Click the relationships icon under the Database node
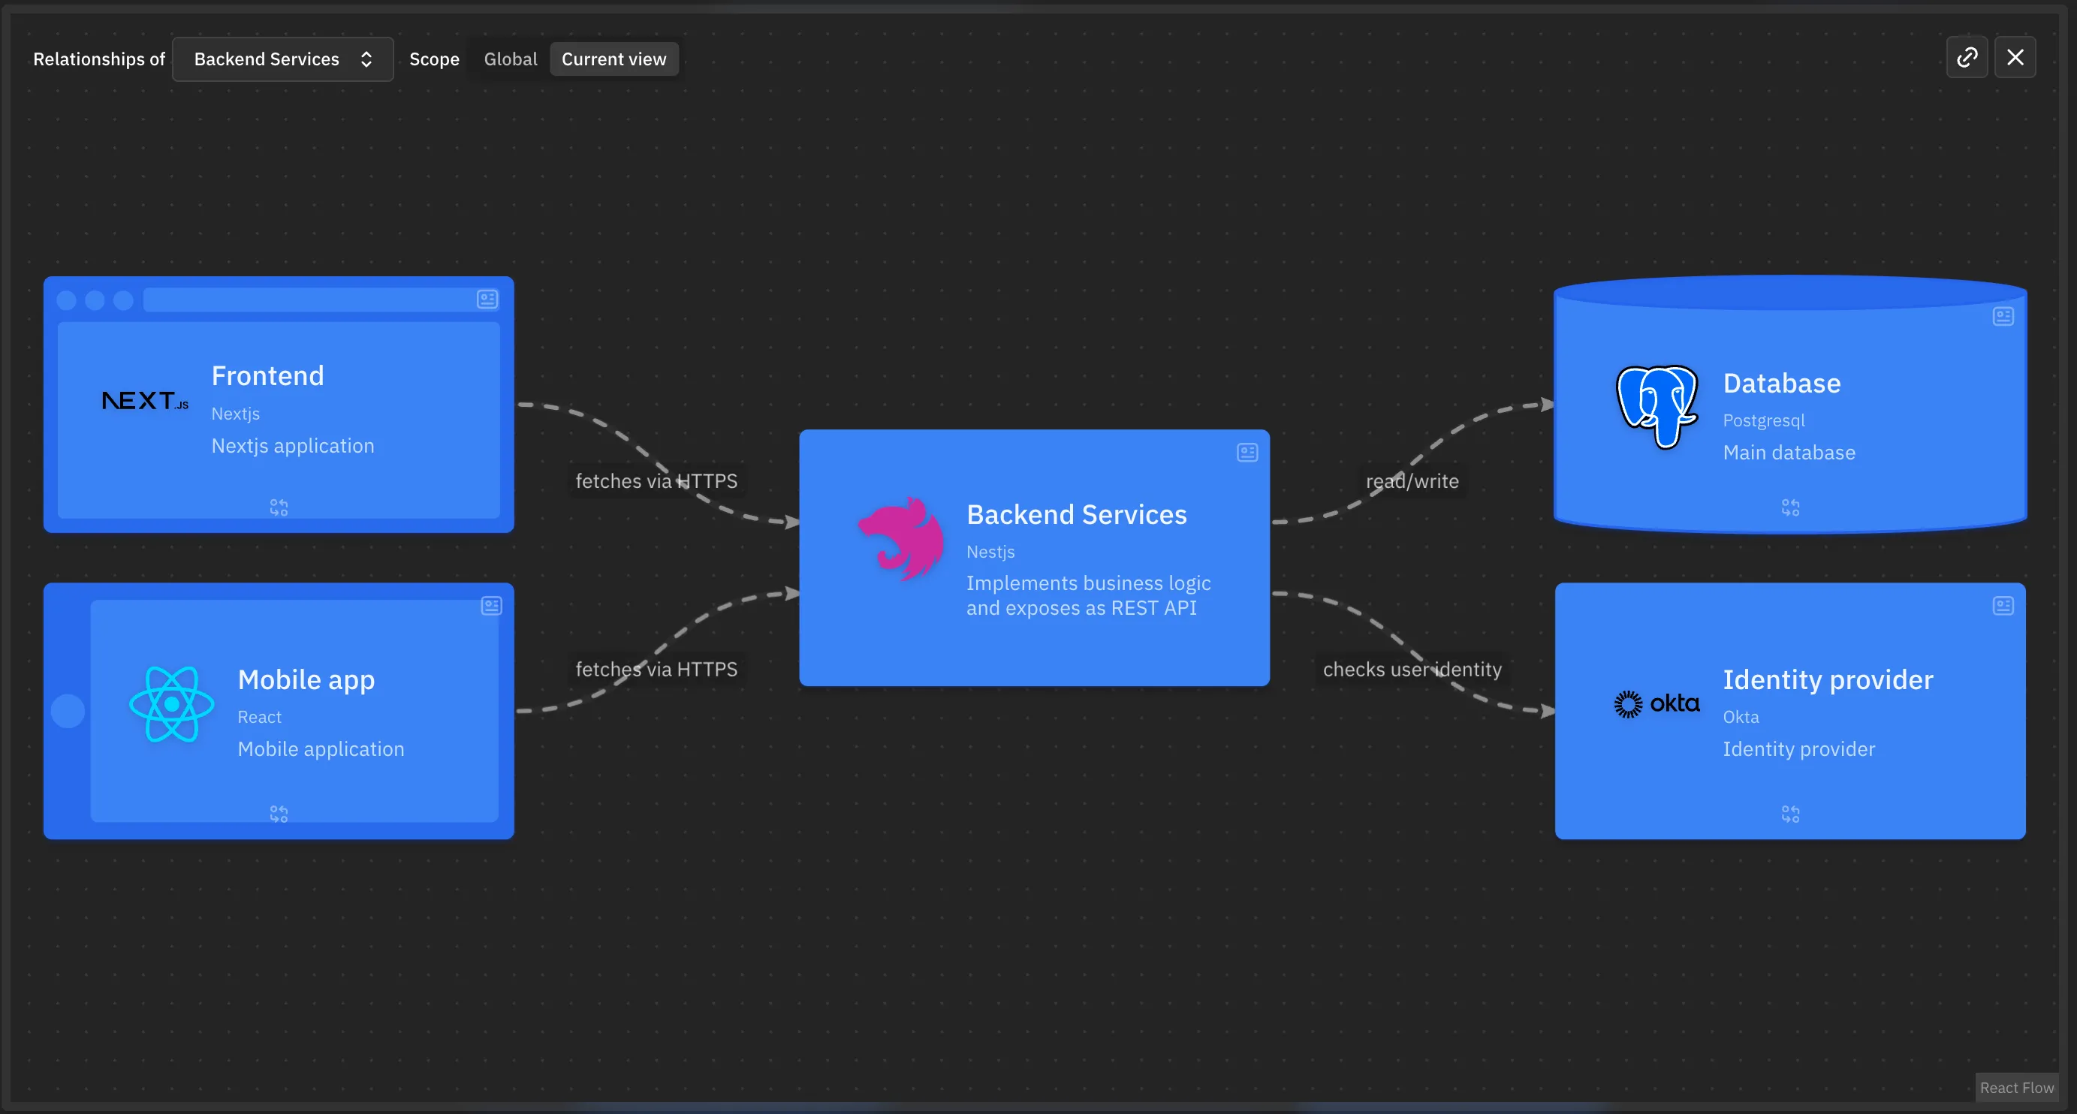 [1790, 507]
